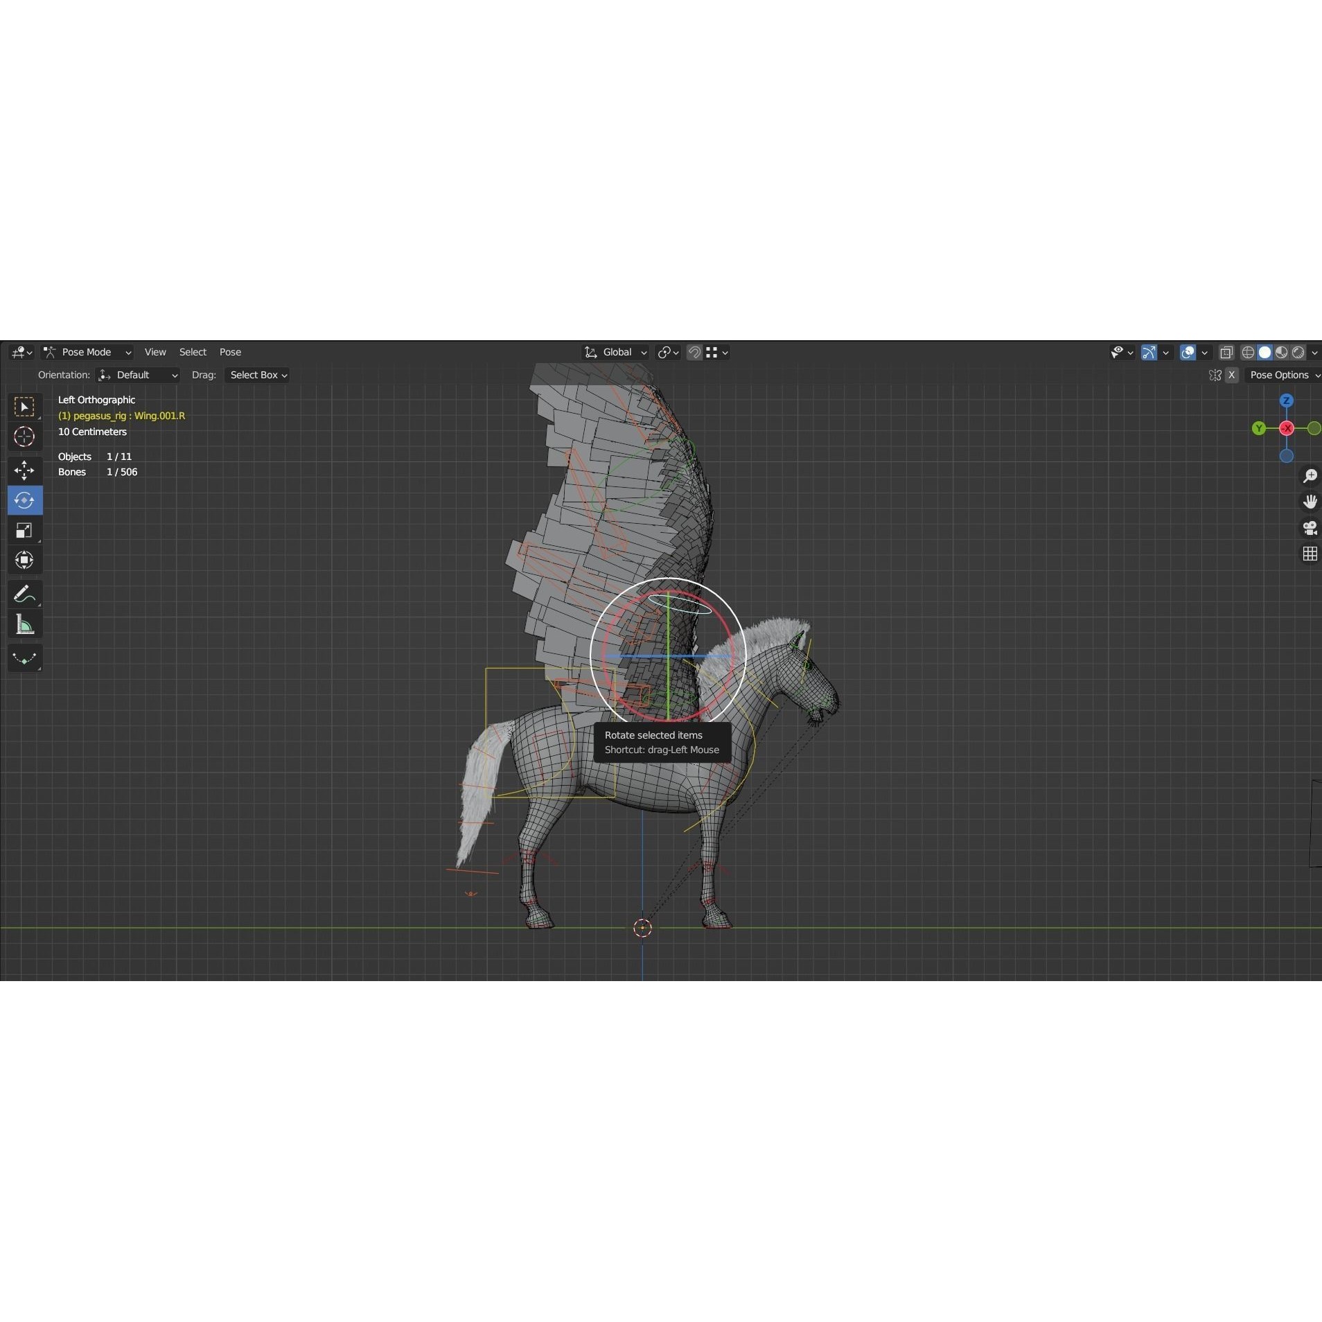Activate the 3D Cursor tool

[24, 437]
